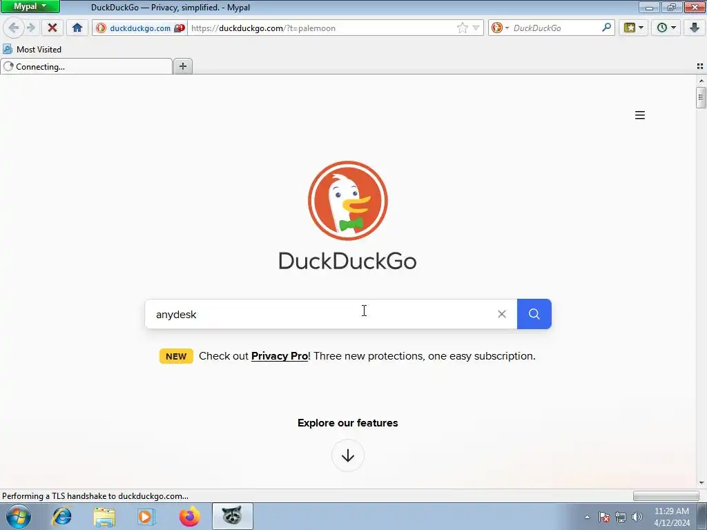Click the Mypal raccoon taskbar icon
707x530 pixels.
tap(232, 516)
